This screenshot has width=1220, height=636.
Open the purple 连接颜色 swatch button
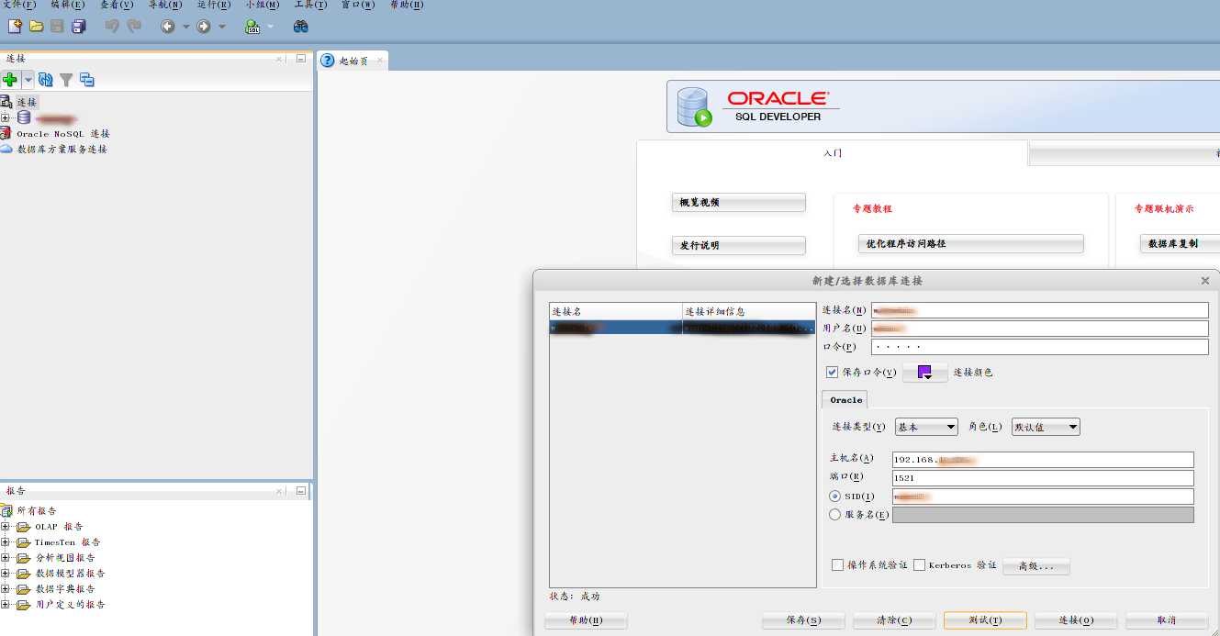point(925,372)
